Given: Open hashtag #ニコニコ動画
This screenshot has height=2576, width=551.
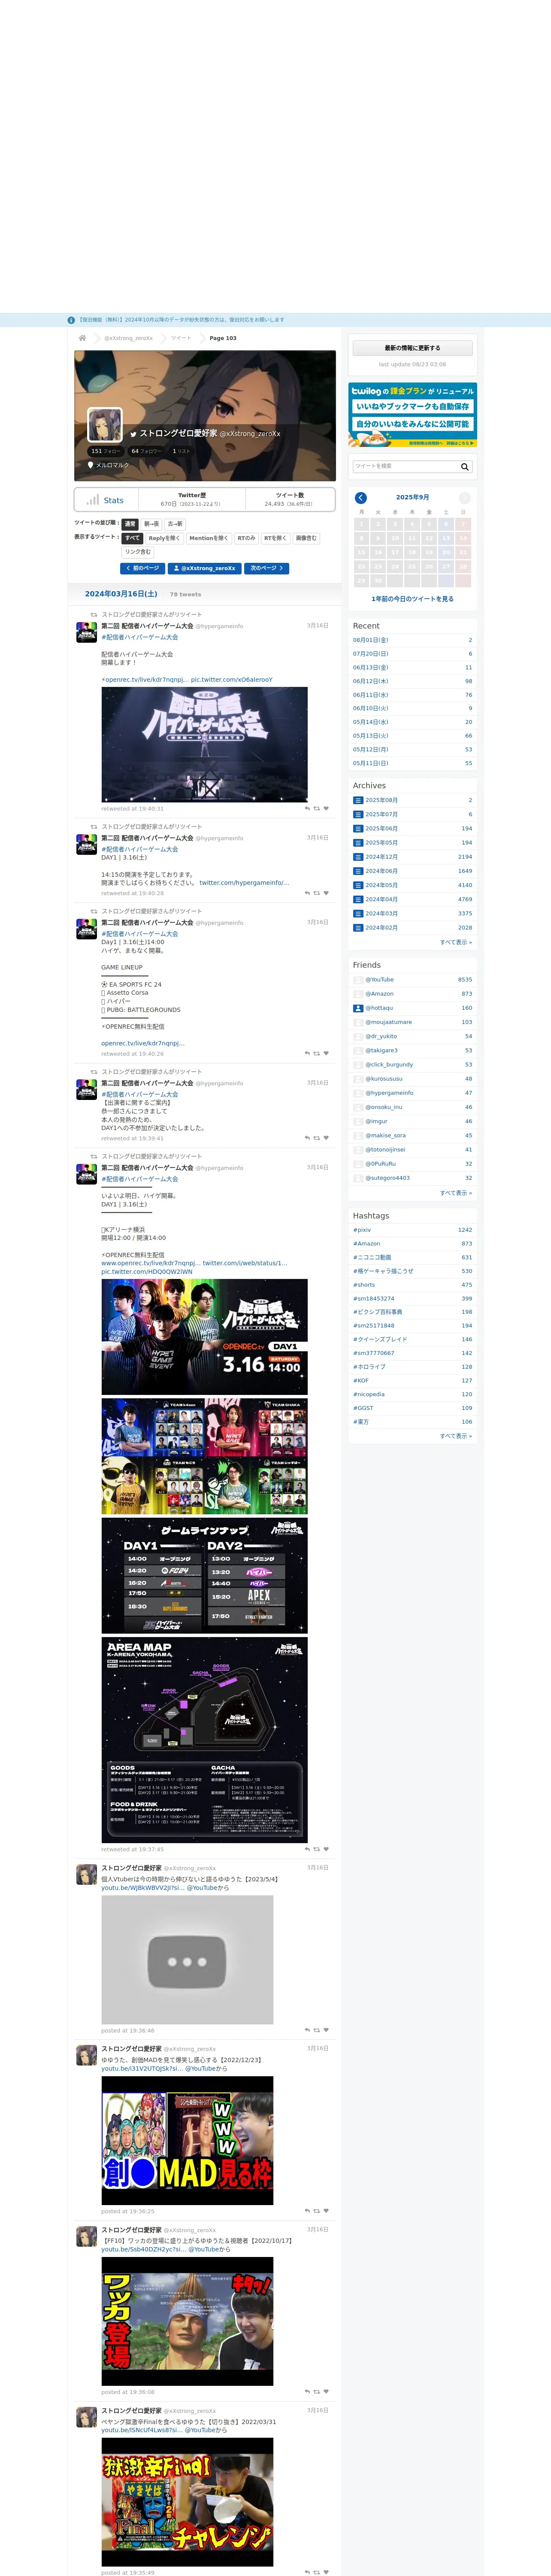Looking at the screenshot, I should click(x=372, y=1257).
